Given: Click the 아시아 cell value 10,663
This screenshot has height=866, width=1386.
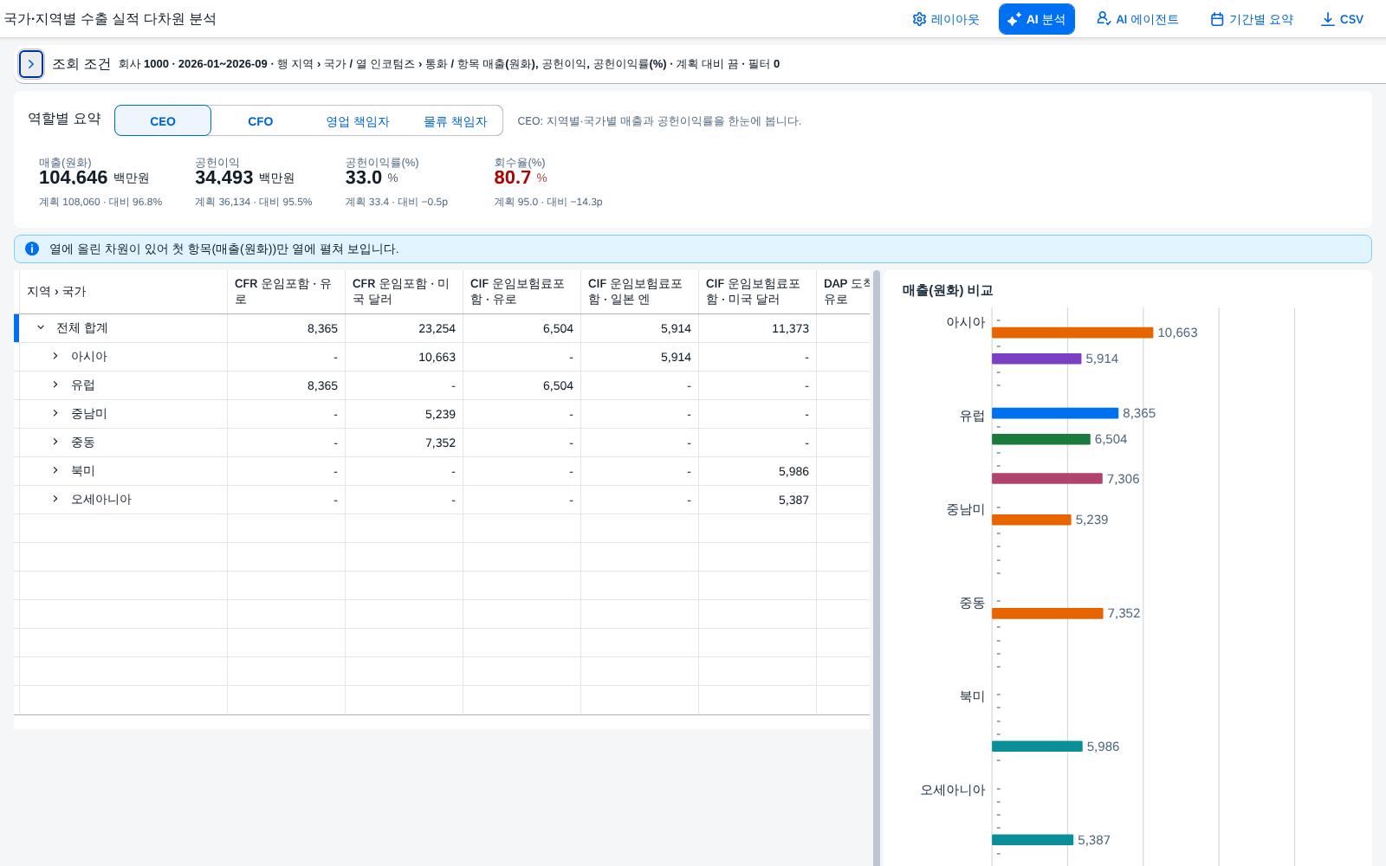Looking at the screenshot, I should tap(437, 357).
